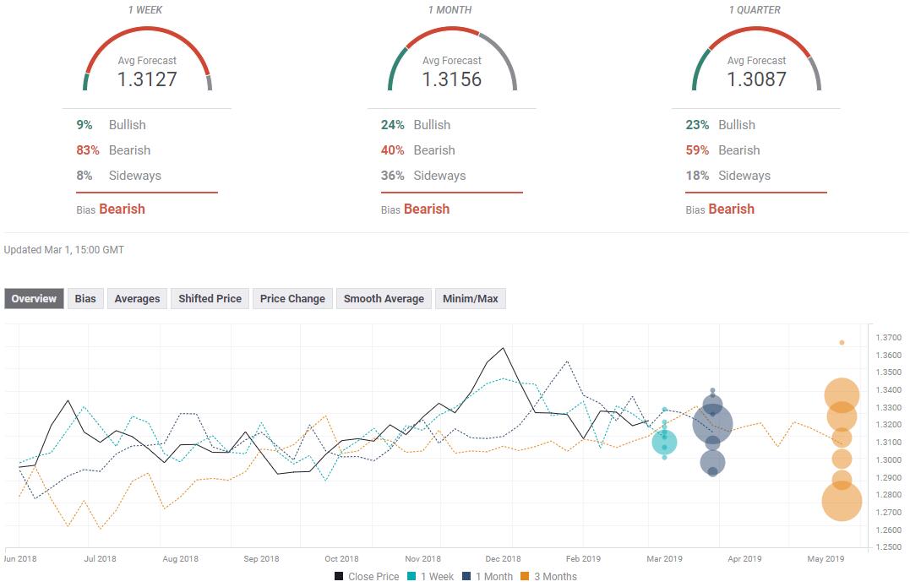
Task: Click the dark blue 1 Month legend swatch
Action: 466,577
